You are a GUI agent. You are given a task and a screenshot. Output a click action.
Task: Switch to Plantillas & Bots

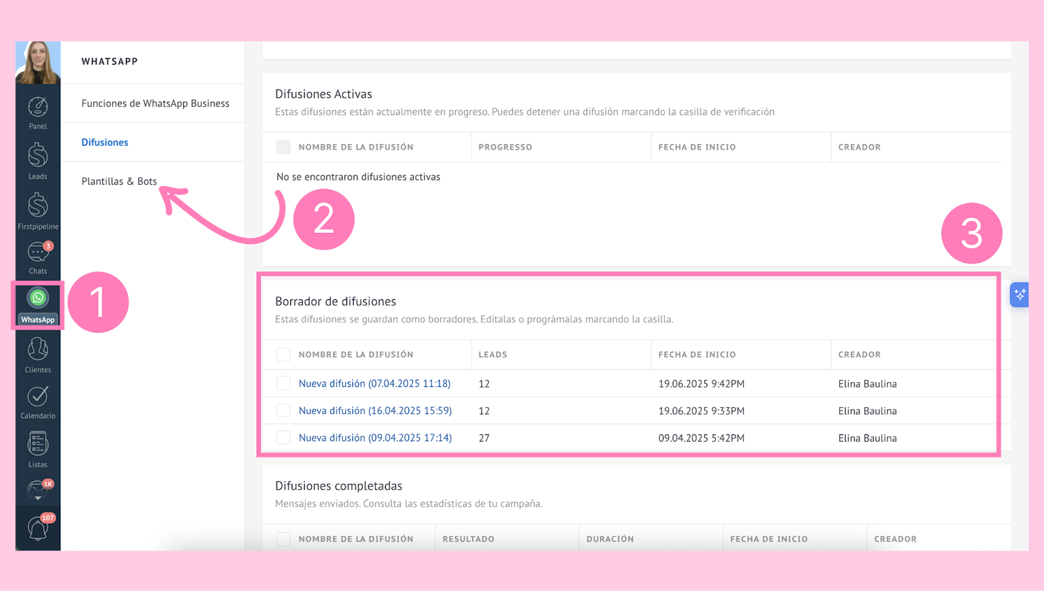[119, 181]
